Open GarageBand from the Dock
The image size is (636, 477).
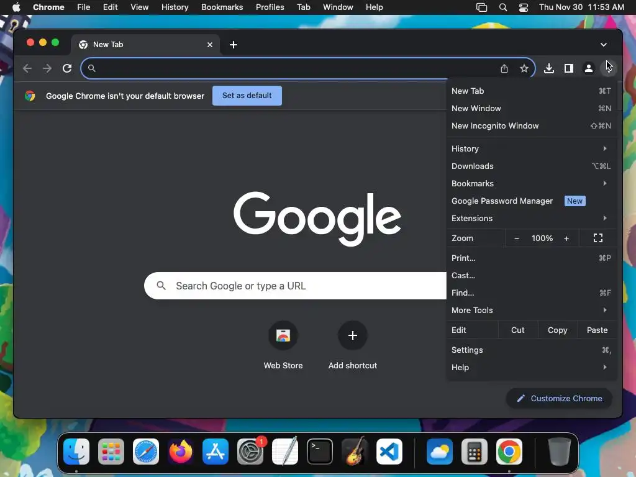pos(355,452)
